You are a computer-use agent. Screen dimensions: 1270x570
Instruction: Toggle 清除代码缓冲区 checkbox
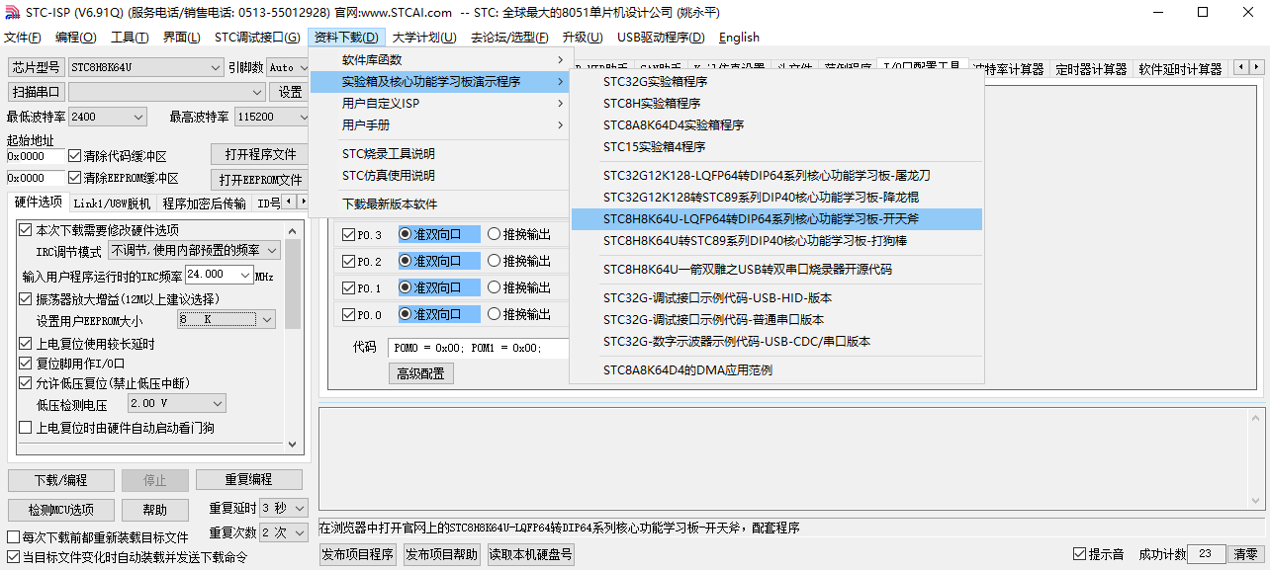[75, 156]
